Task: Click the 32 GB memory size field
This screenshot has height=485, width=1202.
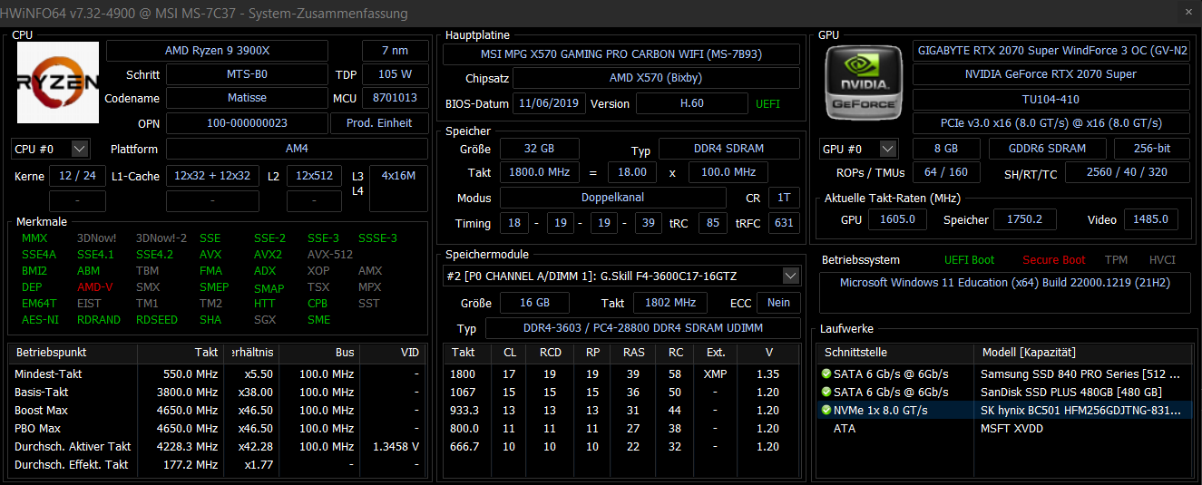Action: coord(539,149)
